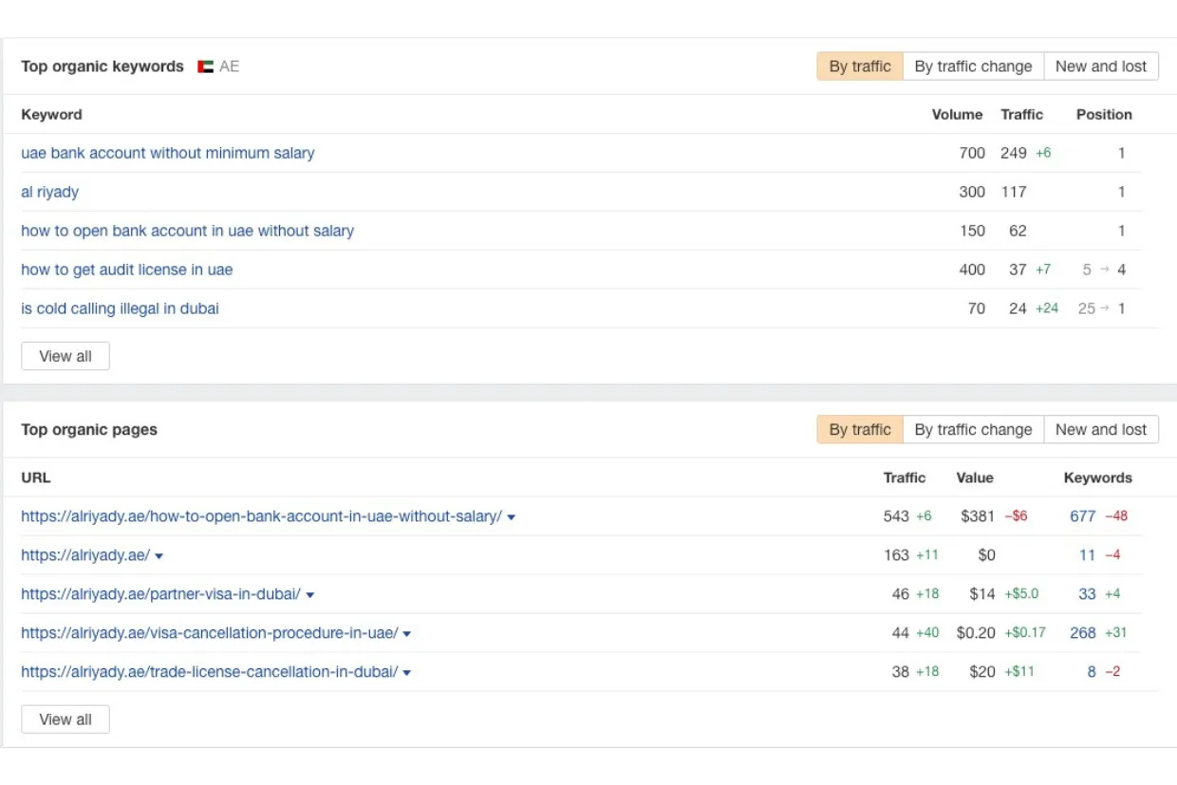Click the Volume column header
This screenshot has height=785, width=1177.
tap(957, 115)
